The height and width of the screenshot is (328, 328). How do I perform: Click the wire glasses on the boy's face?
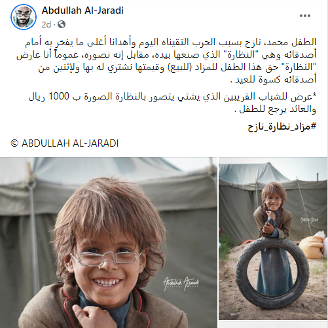click(106, 258)
